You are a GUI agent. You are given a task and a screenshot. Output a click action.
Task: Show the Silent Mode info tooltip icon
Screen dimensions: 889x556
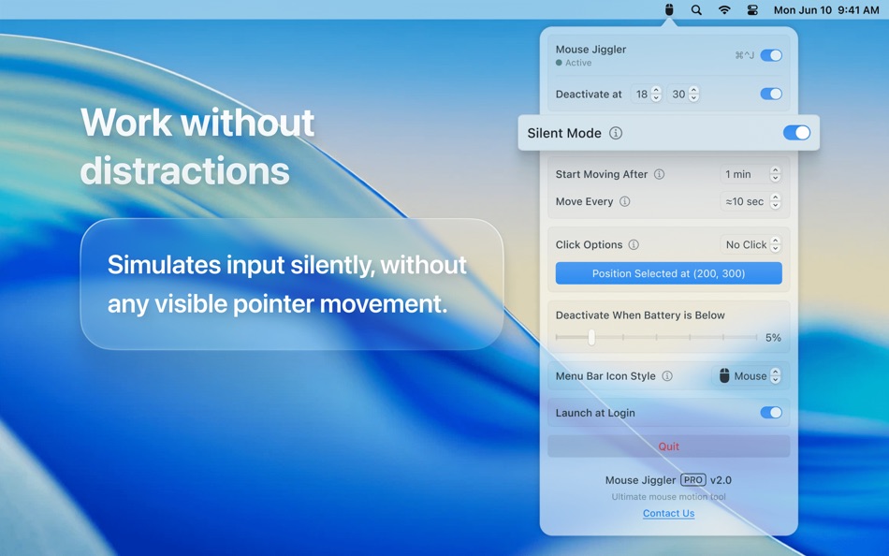coord(616,133)
